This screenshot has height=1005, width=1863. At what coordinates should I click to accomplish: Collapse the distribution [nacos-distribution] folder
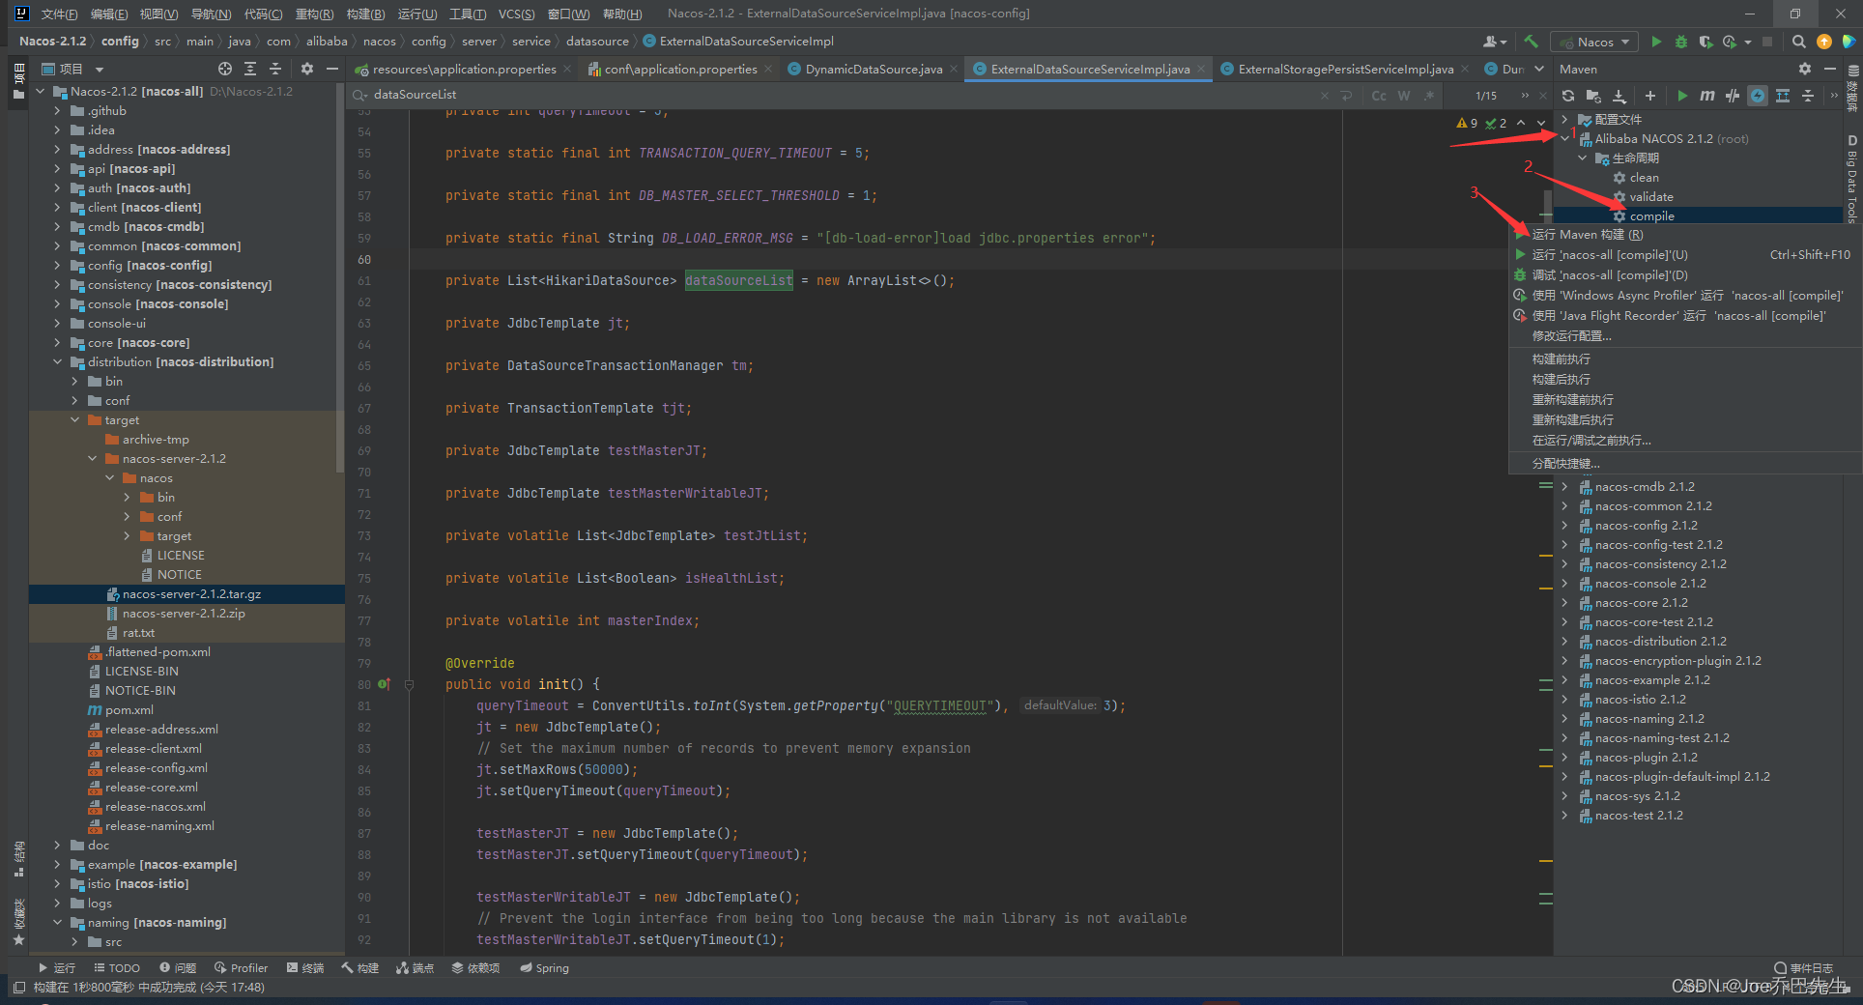pyautogui.click(x=57, y=362)
